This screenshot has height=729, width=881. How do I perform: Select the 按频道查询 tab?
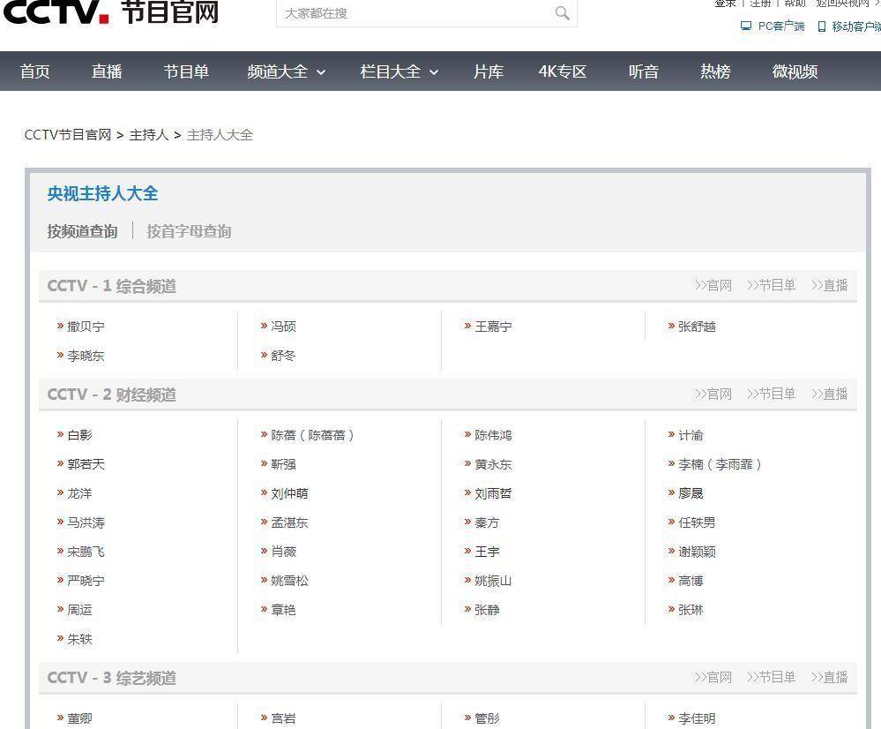pyautogui.click(x=82, y=231)
